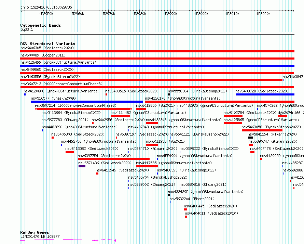The height and width of the screenshot is (244, 304).
Task: Click the red bar of nsv4126176
Action: [220, 102]
